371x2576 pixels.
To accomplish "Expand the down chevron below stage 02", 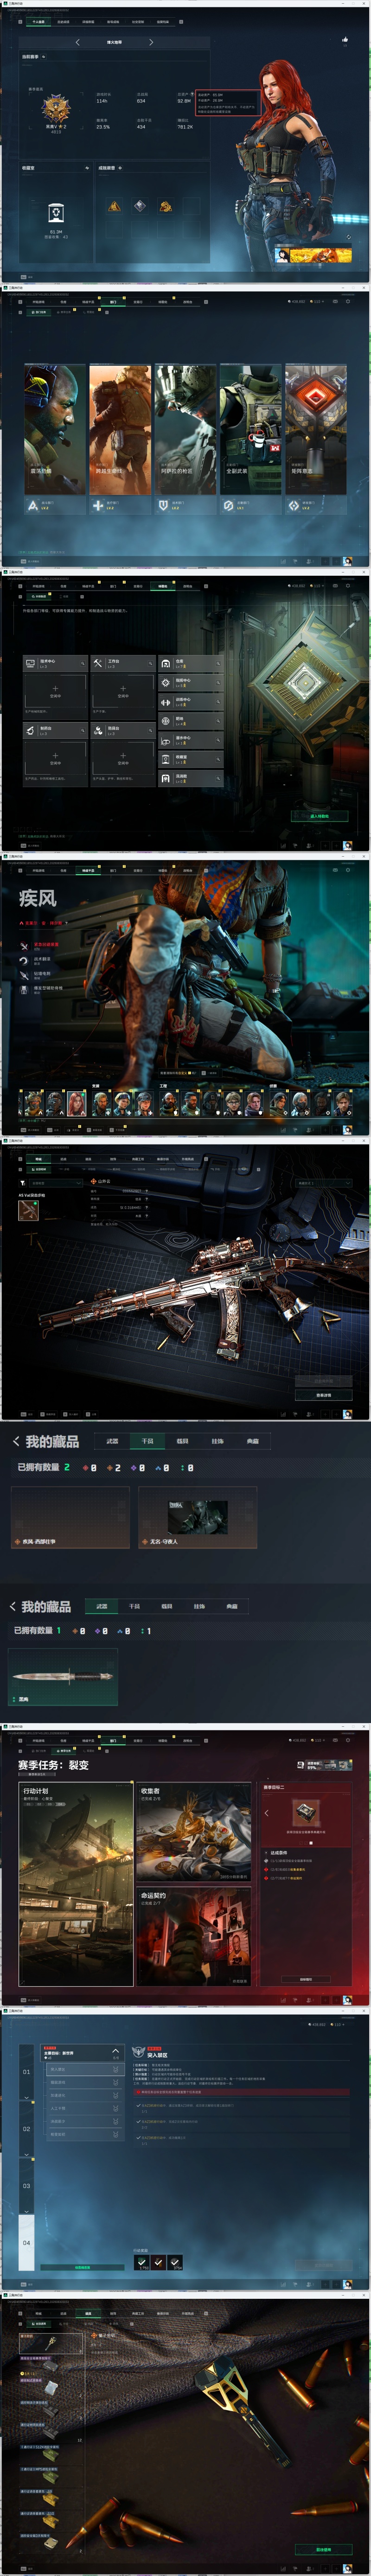I will click(x=27, y=2156).
